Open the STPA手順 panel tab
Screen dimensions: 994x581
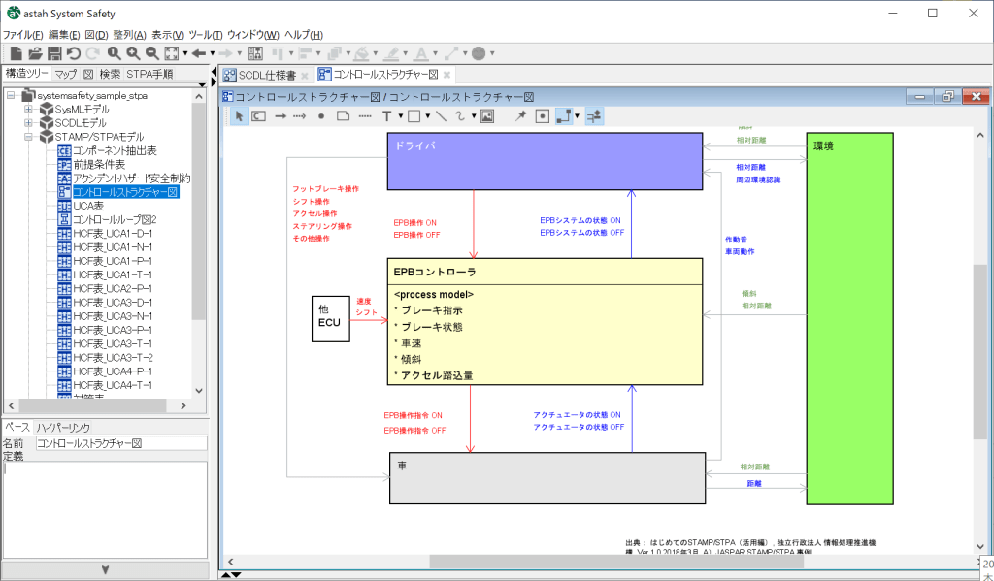[x=149, y=74]
